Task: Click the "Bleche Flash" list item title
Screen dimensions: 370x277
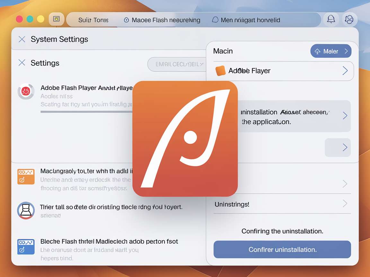Action: [x=109, y=241]
